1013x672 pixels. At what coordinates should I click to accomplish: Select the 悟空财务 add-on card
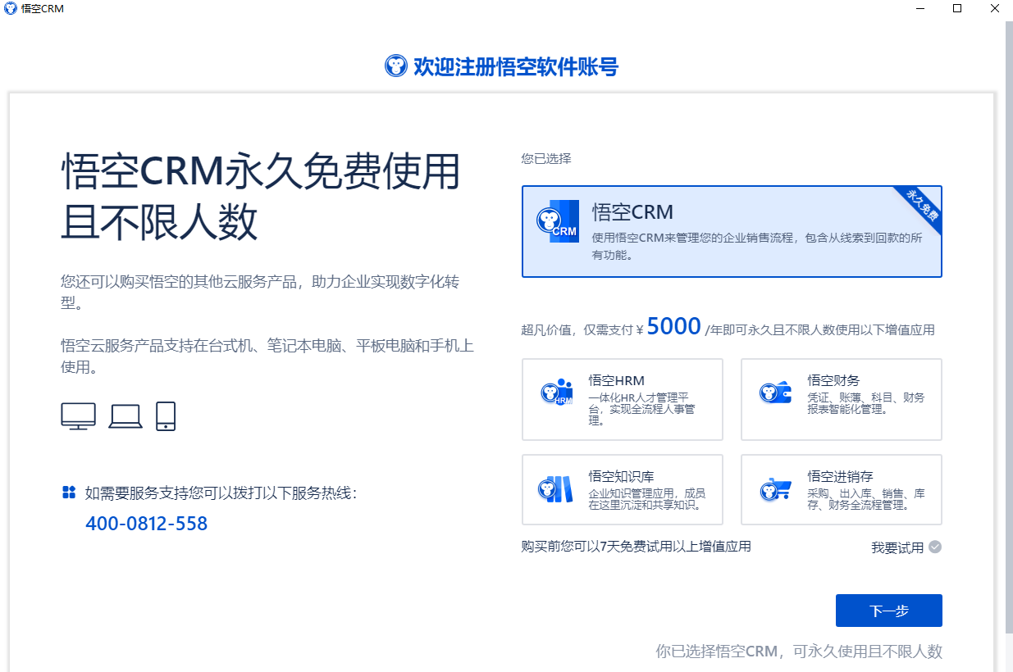(x=842, y=399)
